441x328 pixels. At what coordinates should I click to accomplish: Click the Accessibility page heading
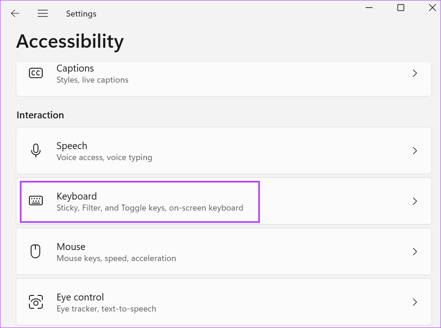point(70,42)
